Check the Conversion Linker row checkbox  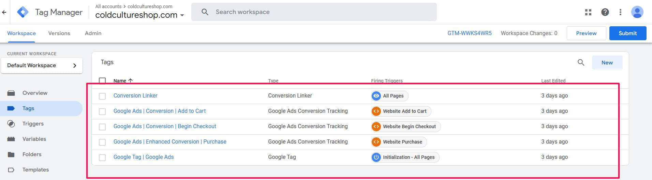pyautogui.click(x=102, y=96)
